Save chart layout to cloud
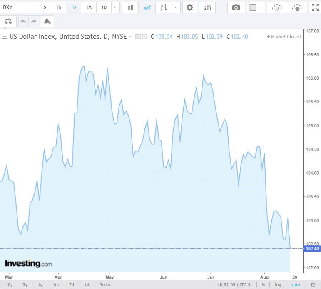 297,7
